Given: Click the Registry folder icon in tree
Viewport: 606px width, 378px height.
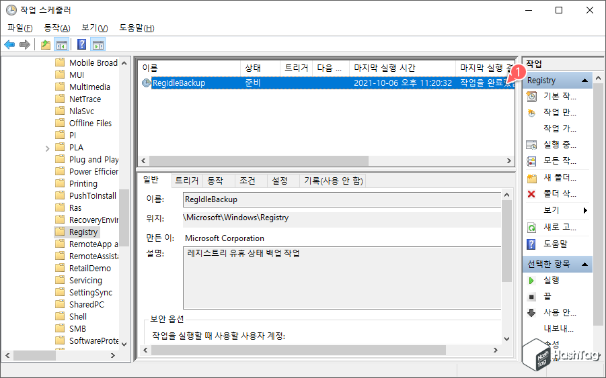Looking at the screenshot, I should [60, 232].
